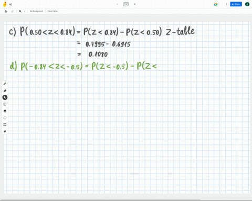Viewport: 252px width, 201px height.
Task: Click the zoom magnifier icon
Action: coord(20,12)
